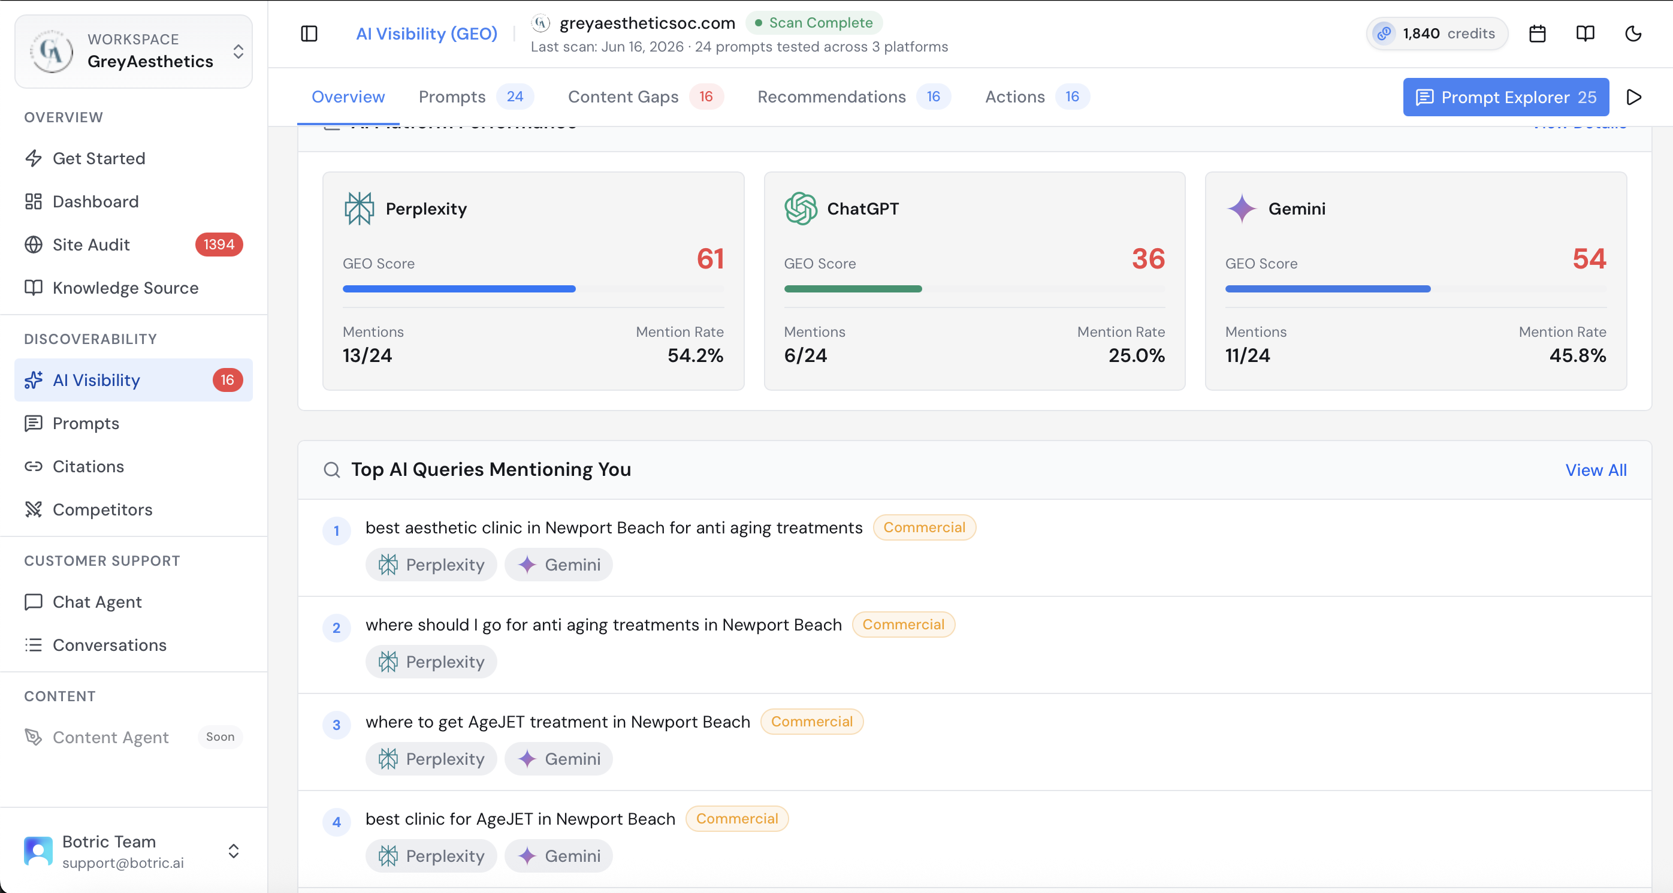
Task: Open Site Audit from the sidebar
Action: tap(133, 245)
